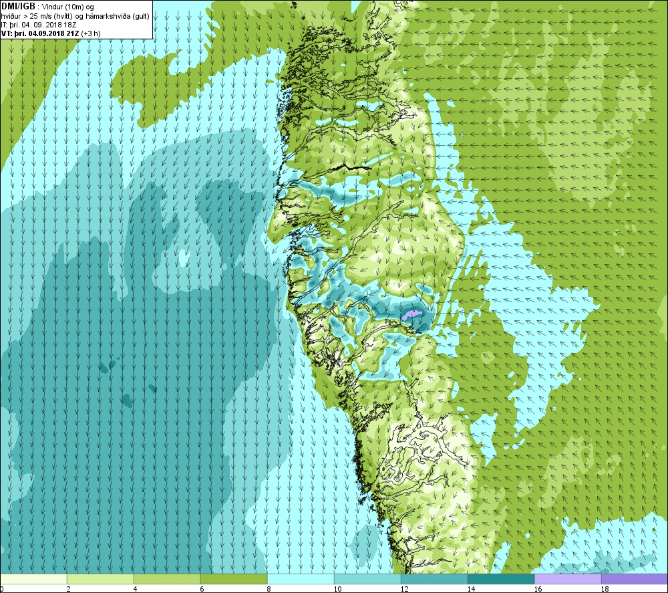Click the light teal 10–12 m/s legend swatch
The width and height of the screenshot is (668, 593).
point(367,579)
